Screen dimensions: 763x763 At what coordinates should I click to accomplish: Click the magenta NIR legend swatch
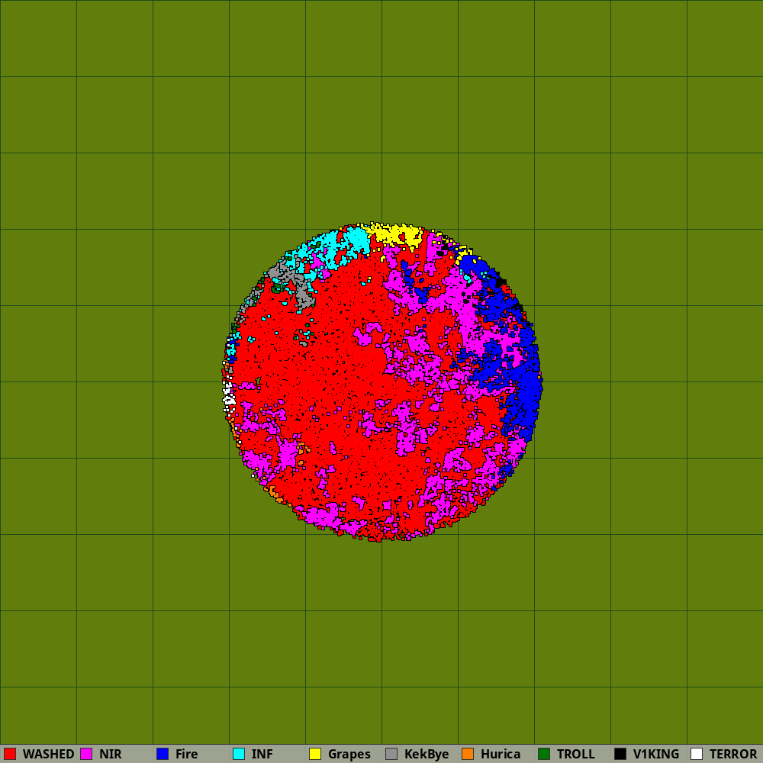[86, 754]
